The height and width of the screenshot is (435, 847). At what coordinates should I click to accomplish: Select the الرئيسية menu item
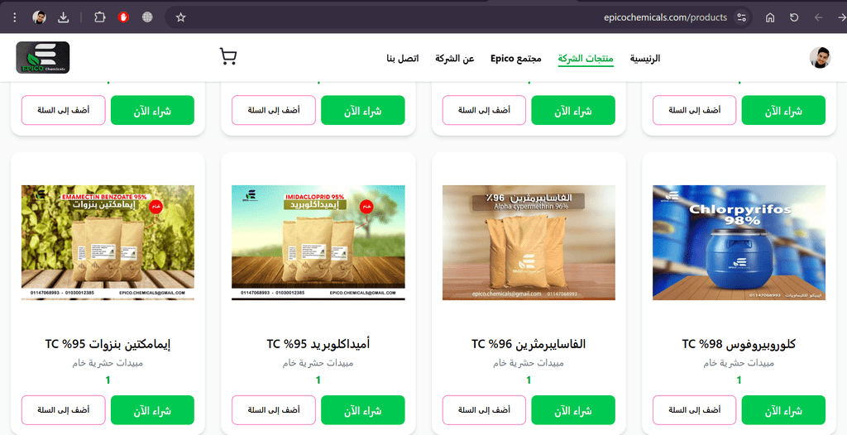(x=645, y=58)
